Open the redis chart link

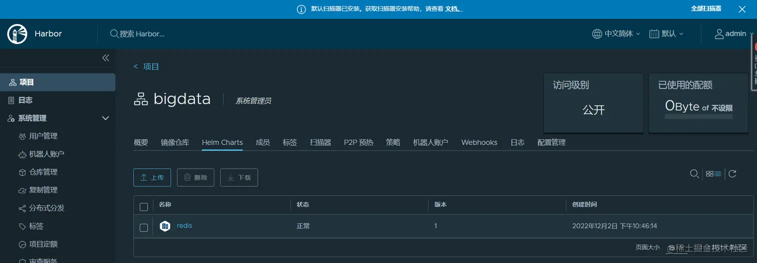184,225
